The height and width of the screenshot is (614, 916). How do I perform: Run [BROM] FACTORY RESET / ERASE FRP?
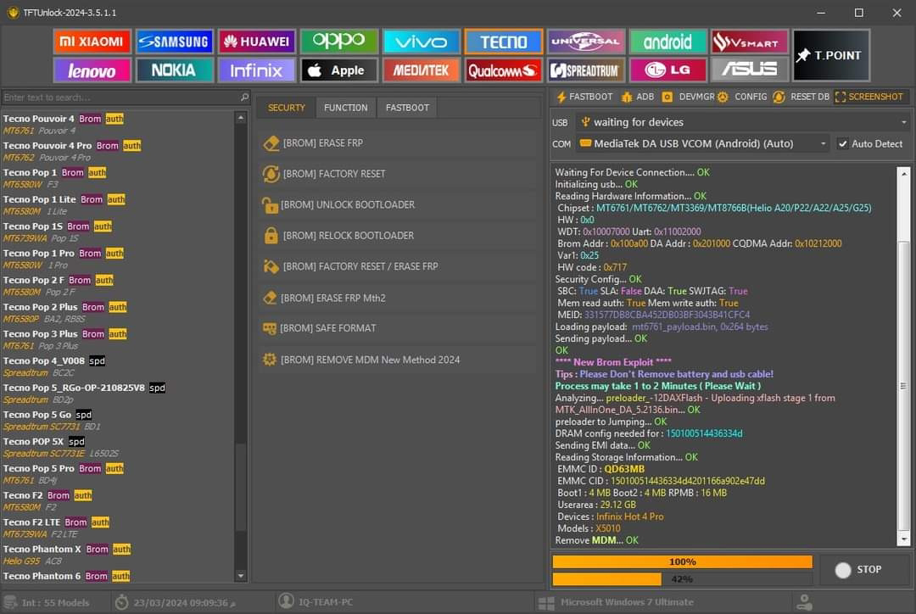coord(399,266)
